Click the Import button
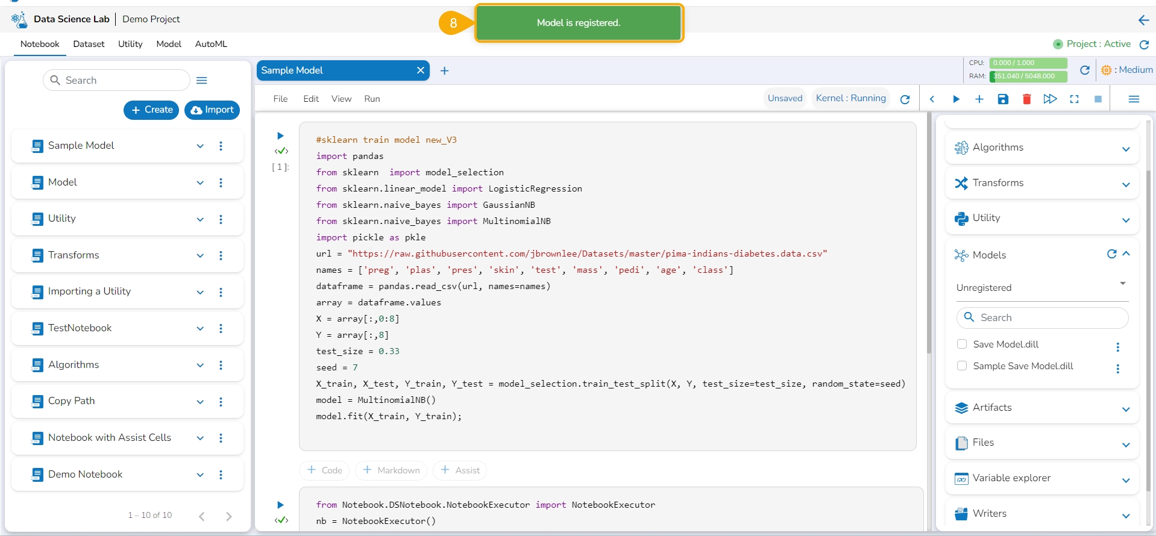 [212, 110]
